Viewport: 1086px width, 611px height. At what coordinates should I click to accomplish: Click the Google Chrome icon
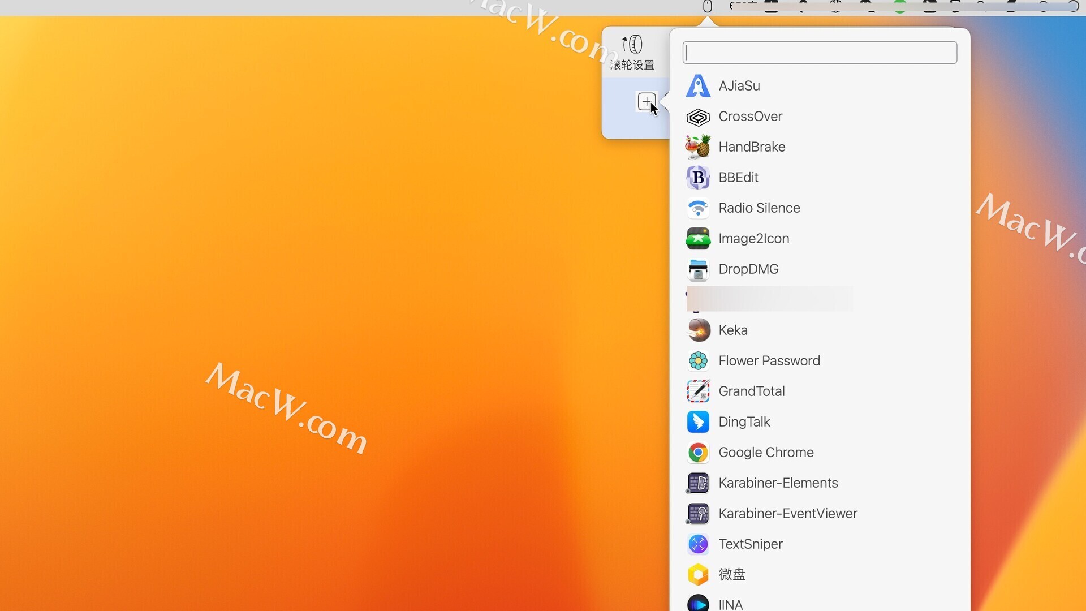pyautogui.click(x=698, y=453)
